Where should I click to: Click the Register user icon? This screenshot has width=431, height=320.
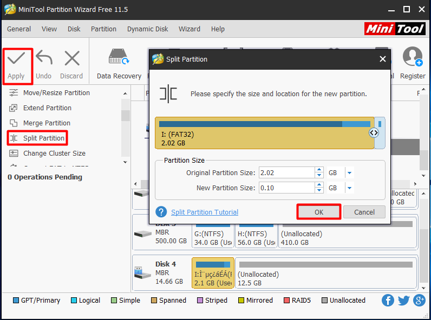(x=412, y=57)
